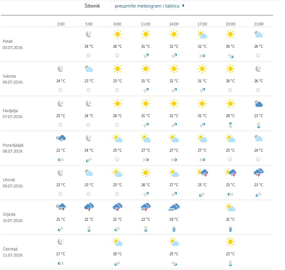Click the dark cloud icon for Nedjelja at 23:00
285x270 pixels.
(258, 104)
